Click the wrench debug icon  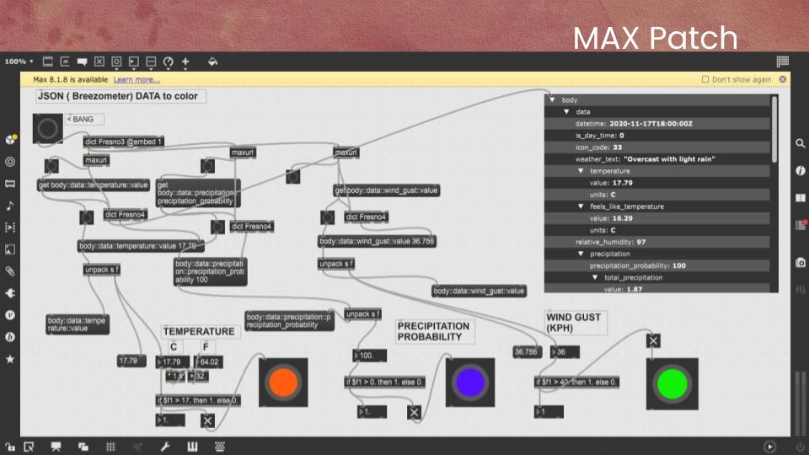point(165,447)
